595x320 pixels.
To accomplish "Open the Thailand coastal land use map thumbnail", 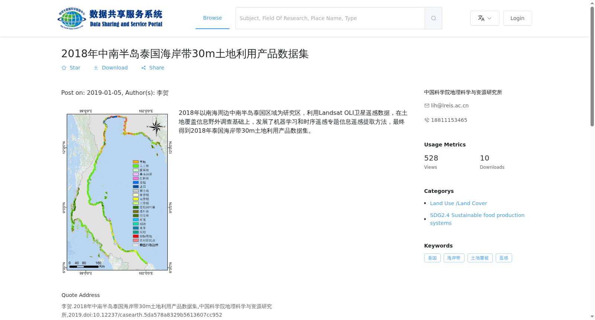I will coord(117,192).
